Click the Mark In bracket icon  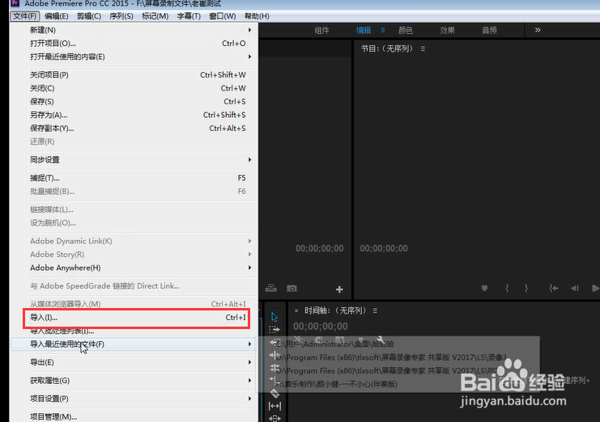(507, 289)
